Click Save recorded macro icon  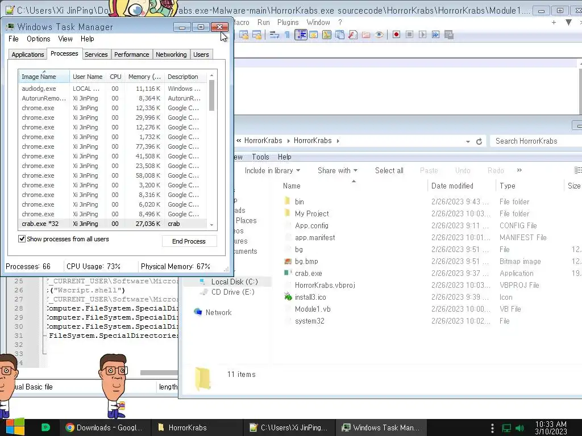point(449,35)
